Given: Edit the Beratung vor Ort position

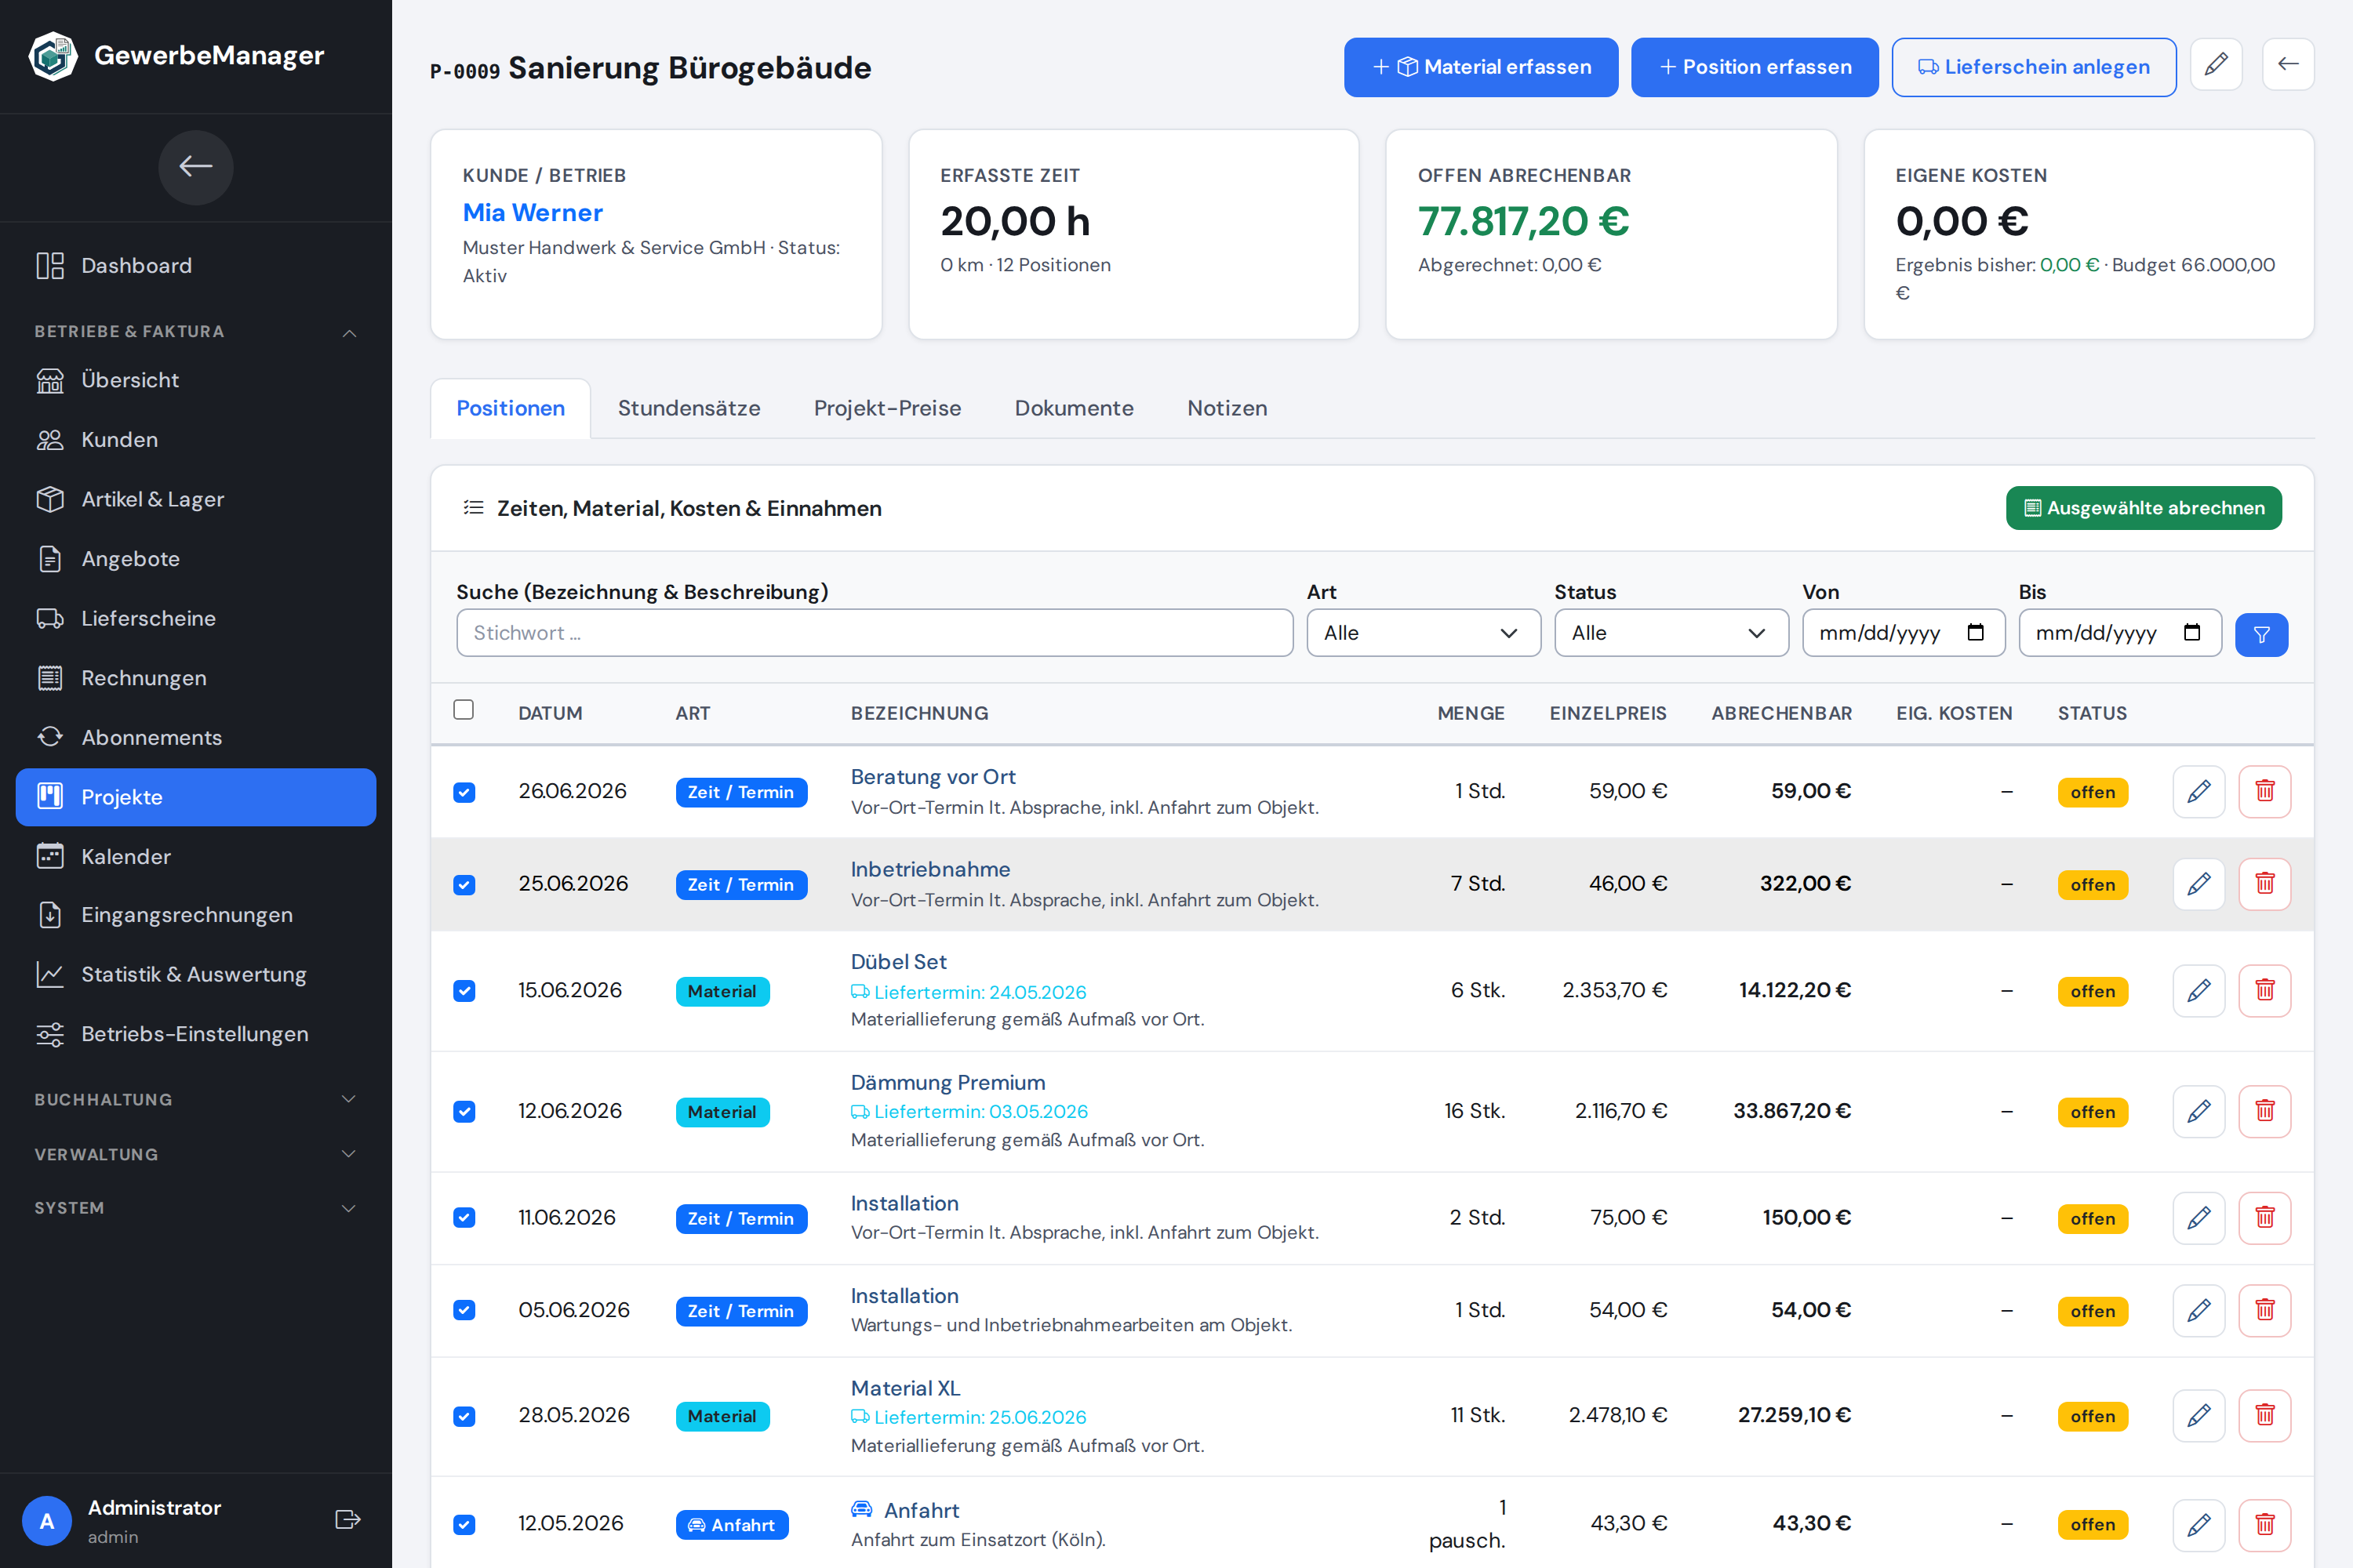Looking at the screenshot, I should (x=2199, y=792).
